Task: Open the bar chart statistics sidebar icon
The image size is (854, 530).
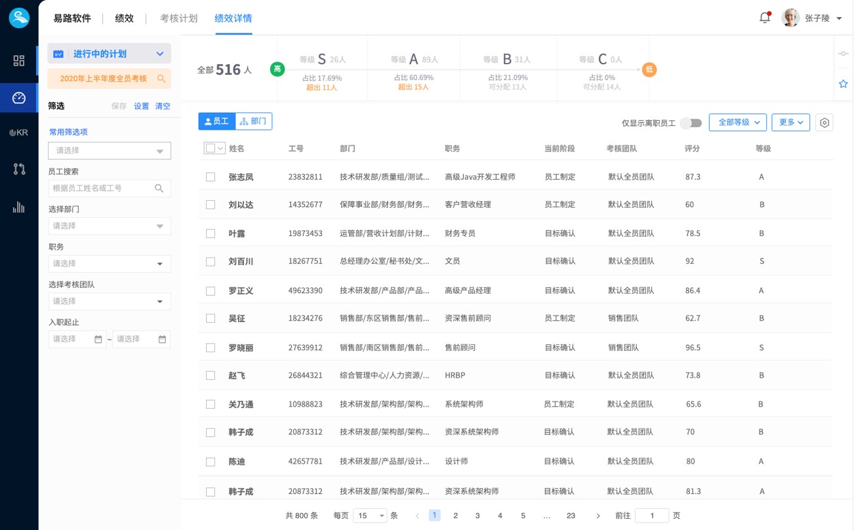Action: coord(19,207)
